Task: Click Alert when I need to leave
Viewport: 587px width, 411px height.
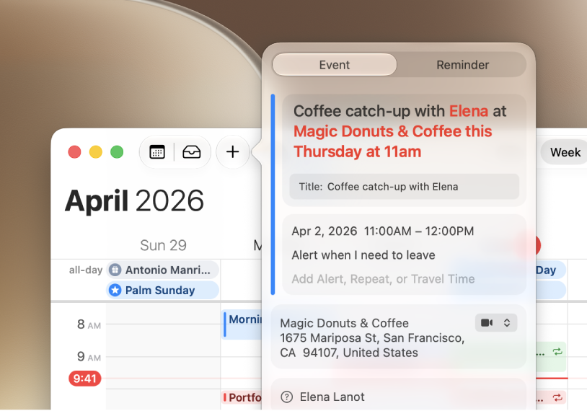Action: coord(363,255)
